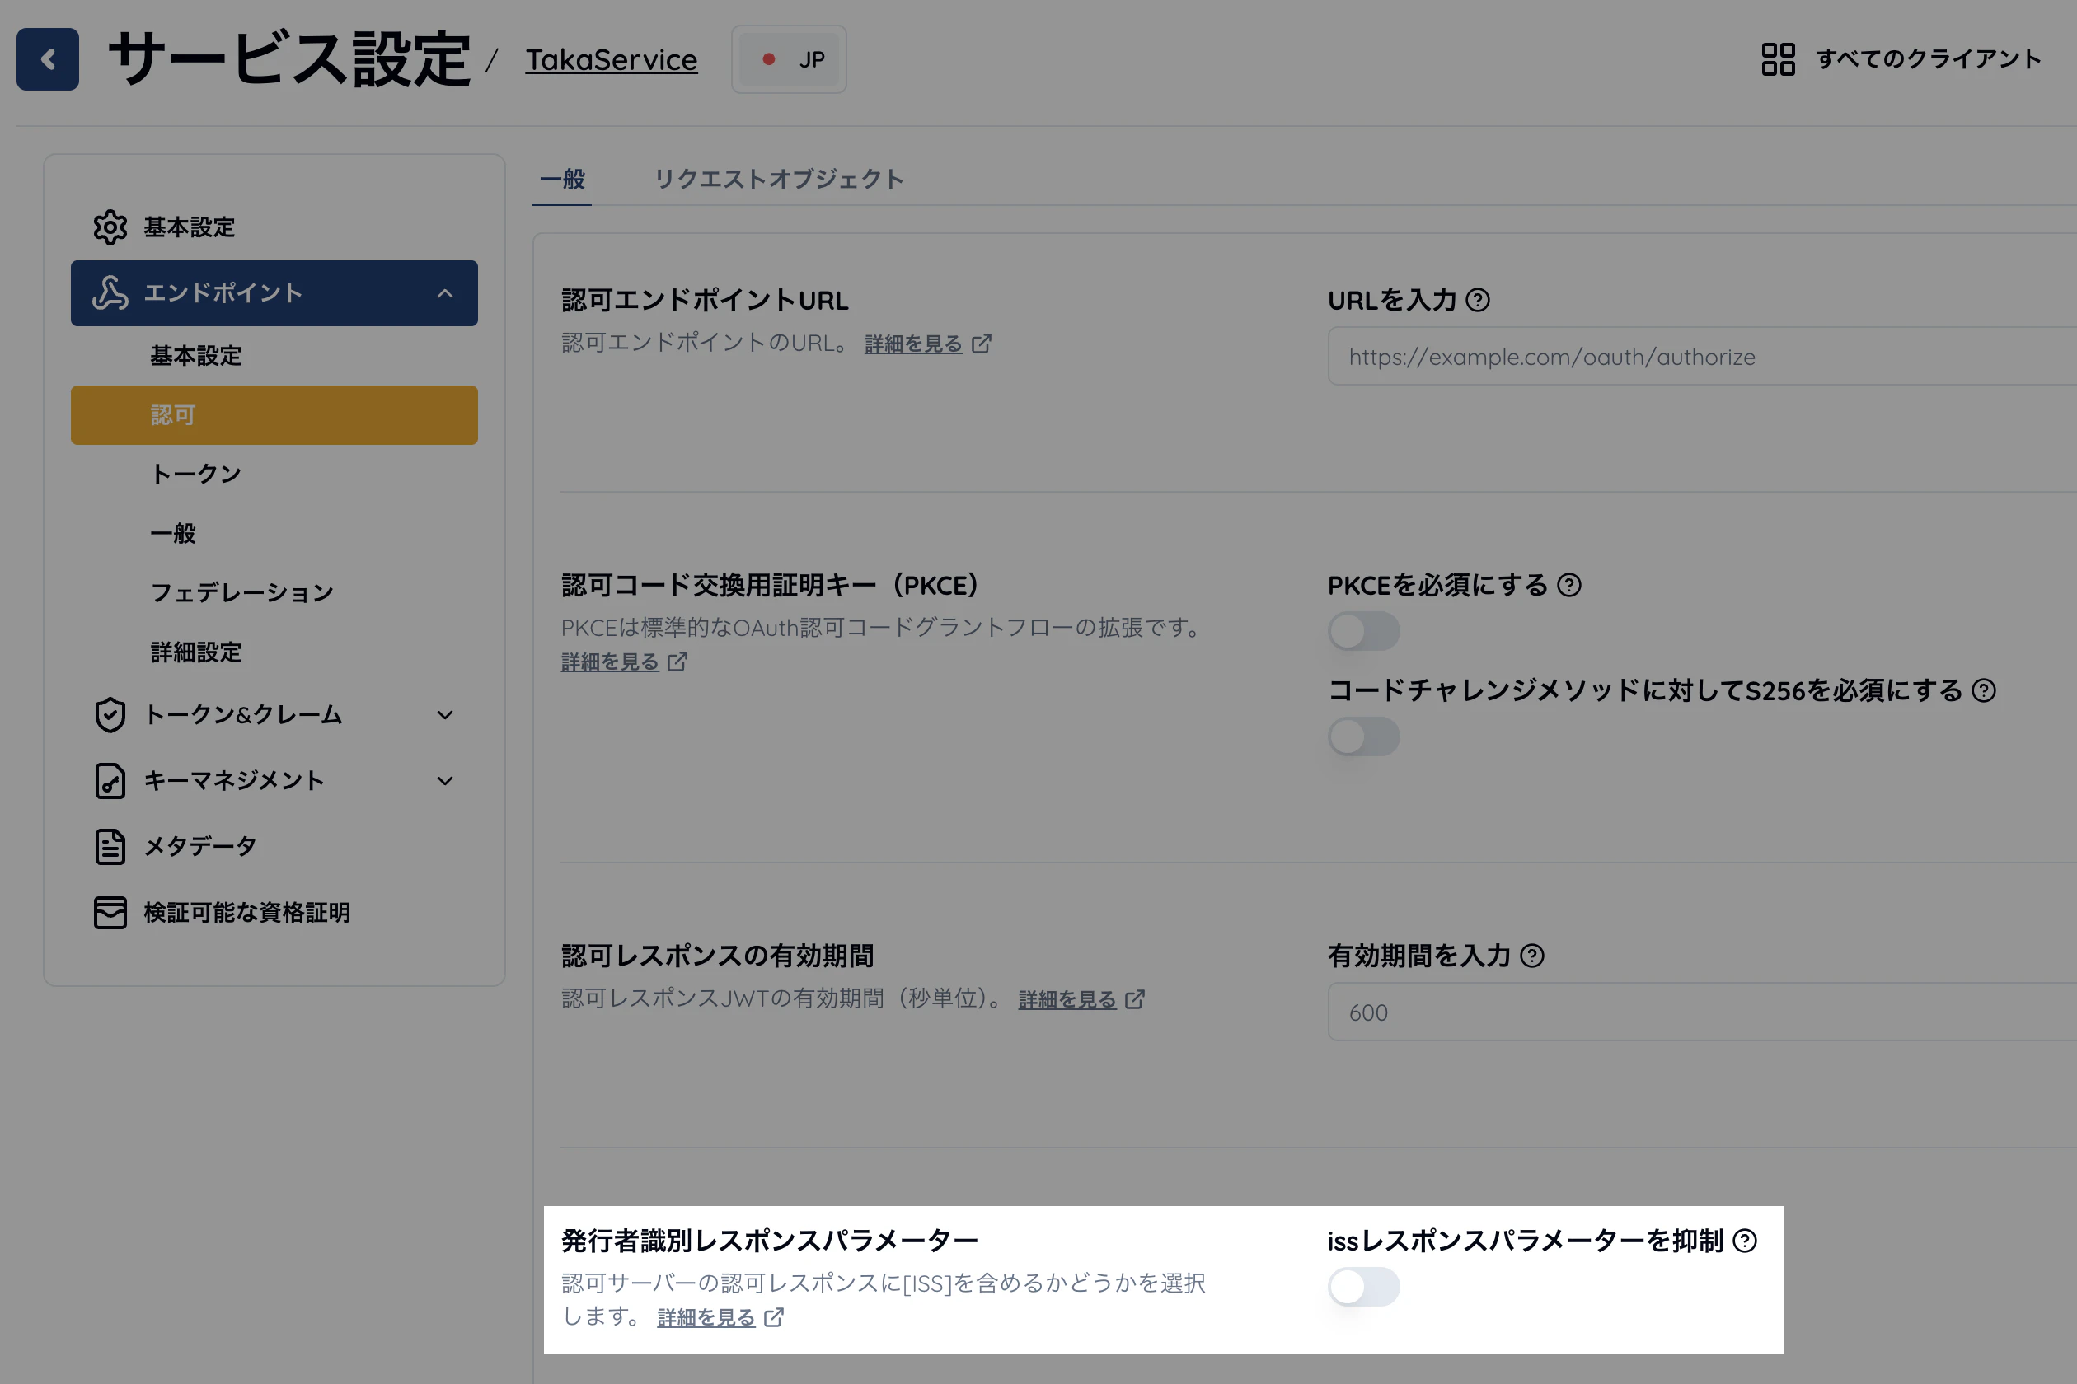Open 詳細を見る link under PKCE description
This screenshot has width=2077, height=1384.
[x=610, y=662]
